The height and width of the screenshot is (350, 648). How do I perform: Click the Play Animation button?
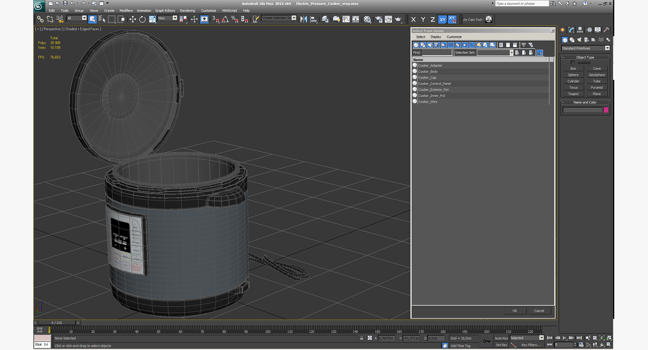pyautogui.click(x=565, y=338)
